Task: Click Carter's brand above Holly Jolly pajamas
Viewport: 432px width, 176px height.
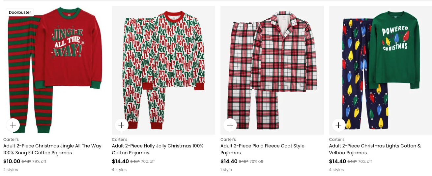Action: click(x=119, y=140)
